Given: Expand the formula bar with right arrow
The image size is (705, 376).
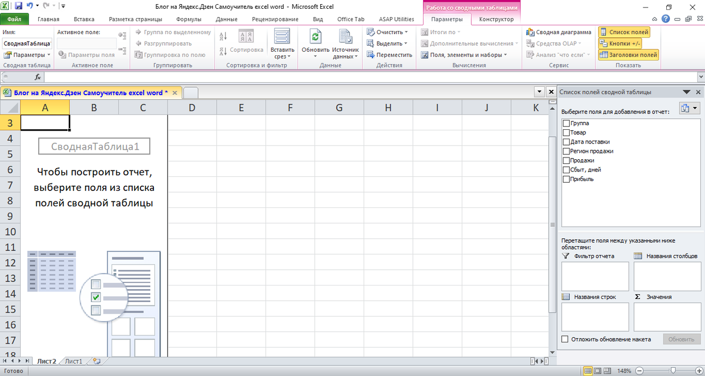Looking at the screenshot, I should point(700,77).
